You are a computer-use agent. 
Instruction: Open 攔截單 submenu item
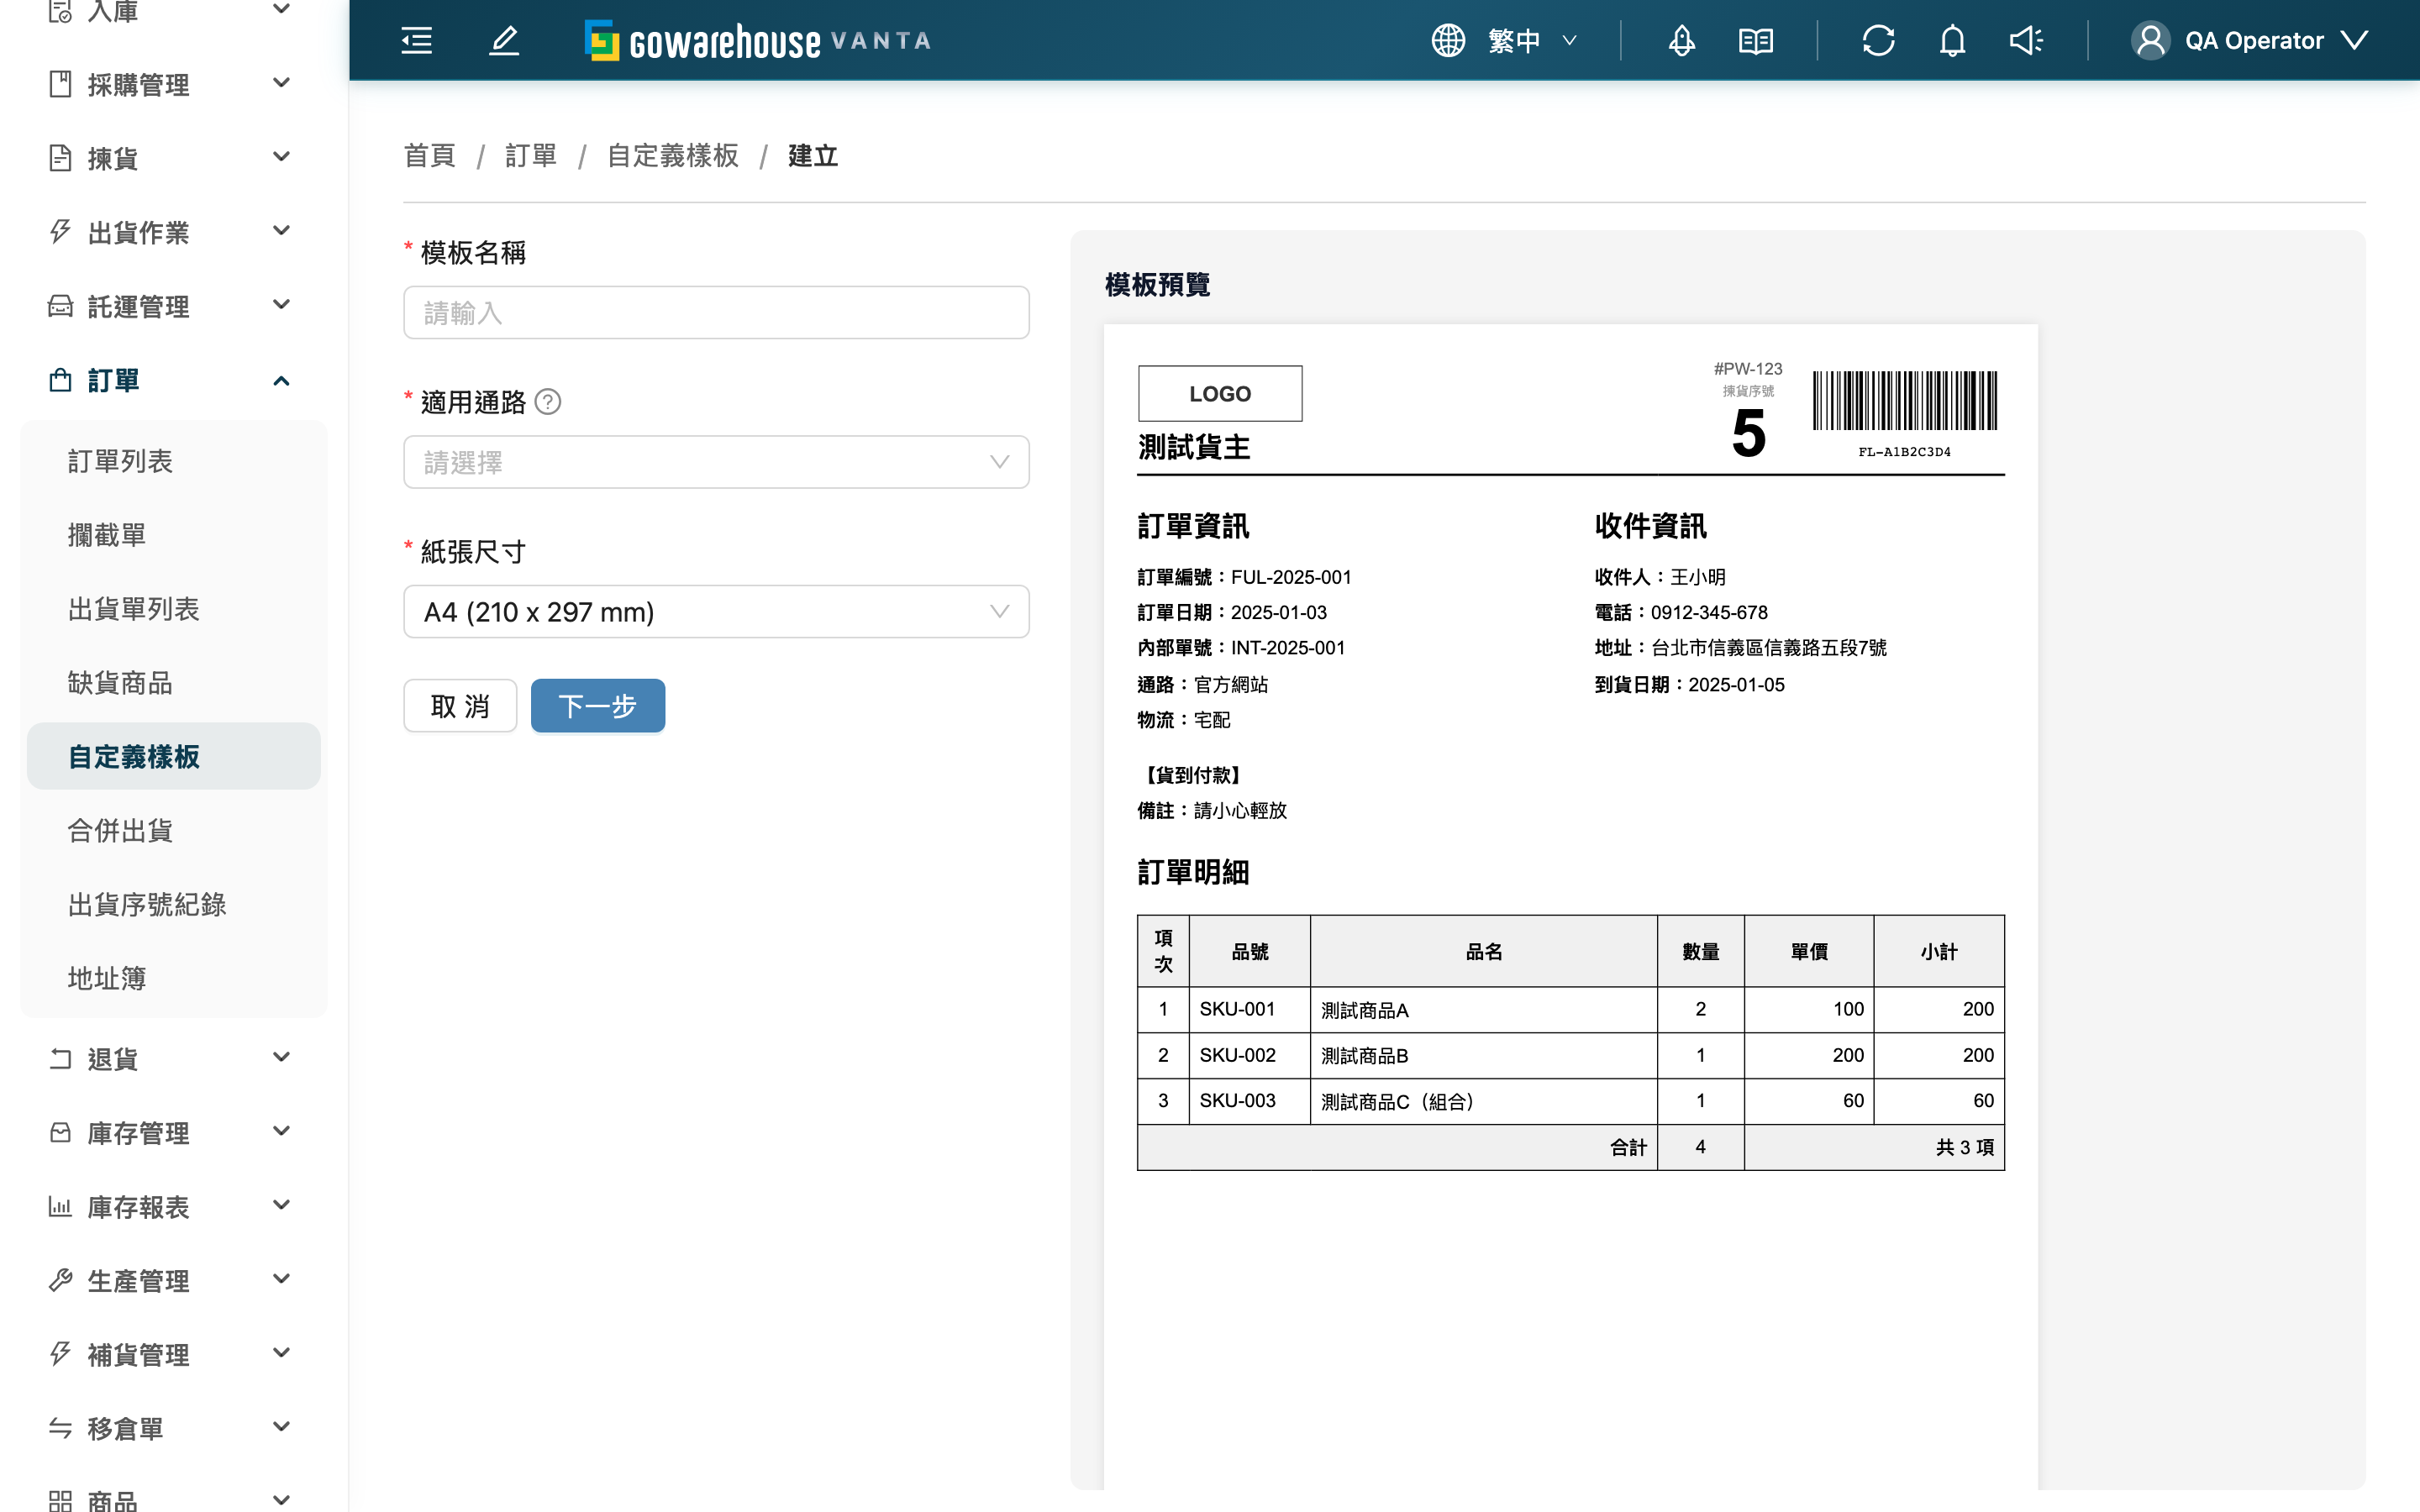pyautogui.click(x=174, y=535)
